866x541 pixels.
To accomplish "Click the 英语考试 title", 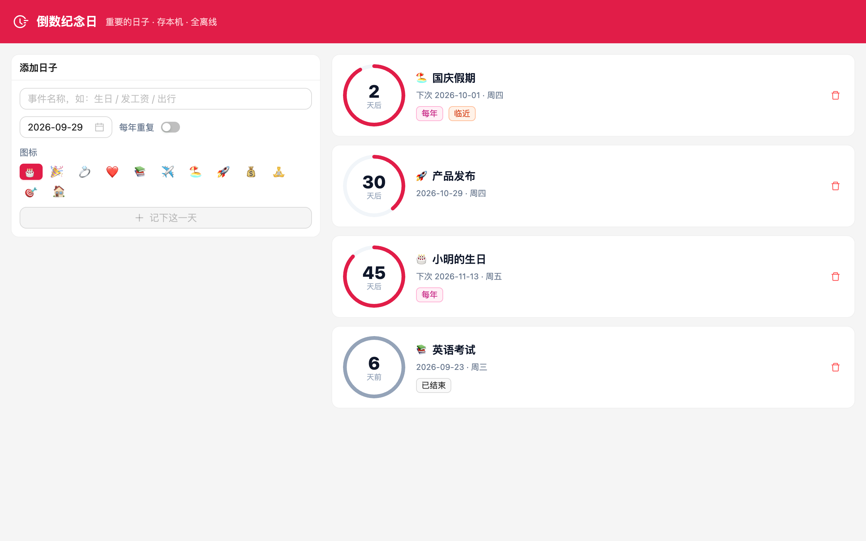I will click(454, 350).
